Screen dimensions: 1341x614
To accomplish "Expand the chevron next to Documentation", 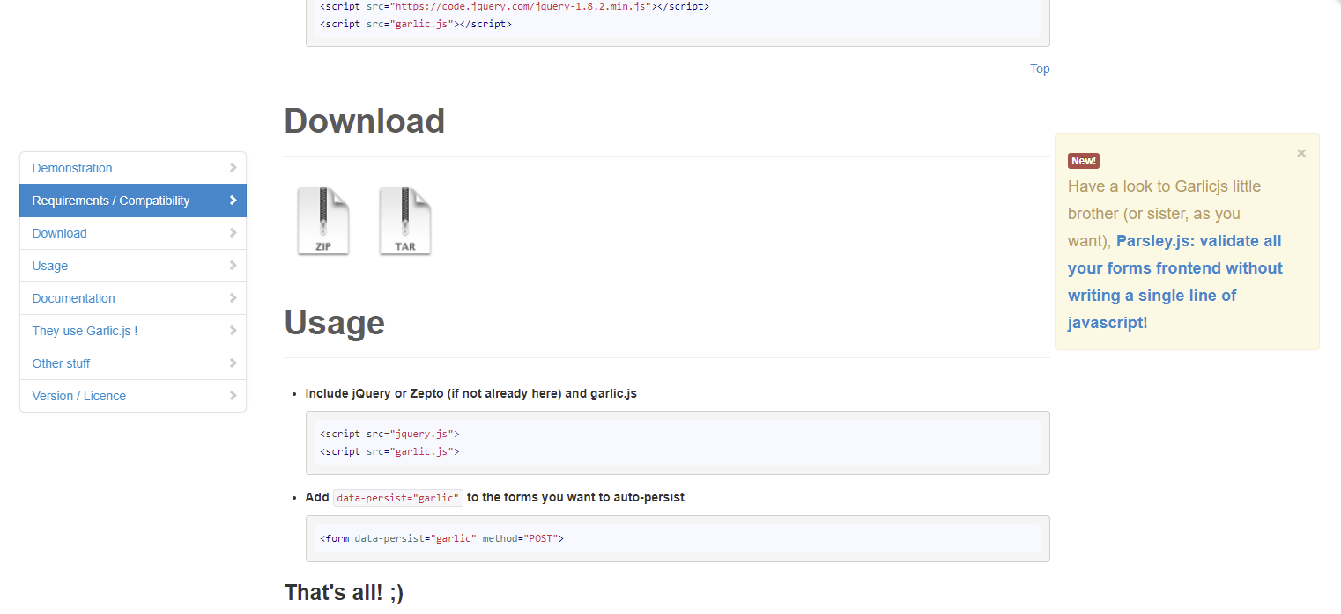I will point(233,298).
